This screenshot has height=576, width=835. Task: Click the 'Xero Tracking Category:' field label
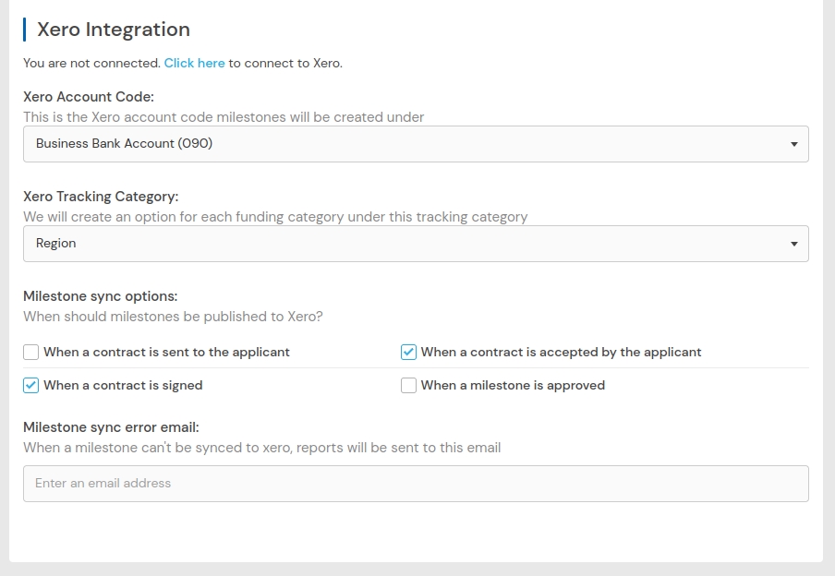pyautogui.click(x=101, y=196)
